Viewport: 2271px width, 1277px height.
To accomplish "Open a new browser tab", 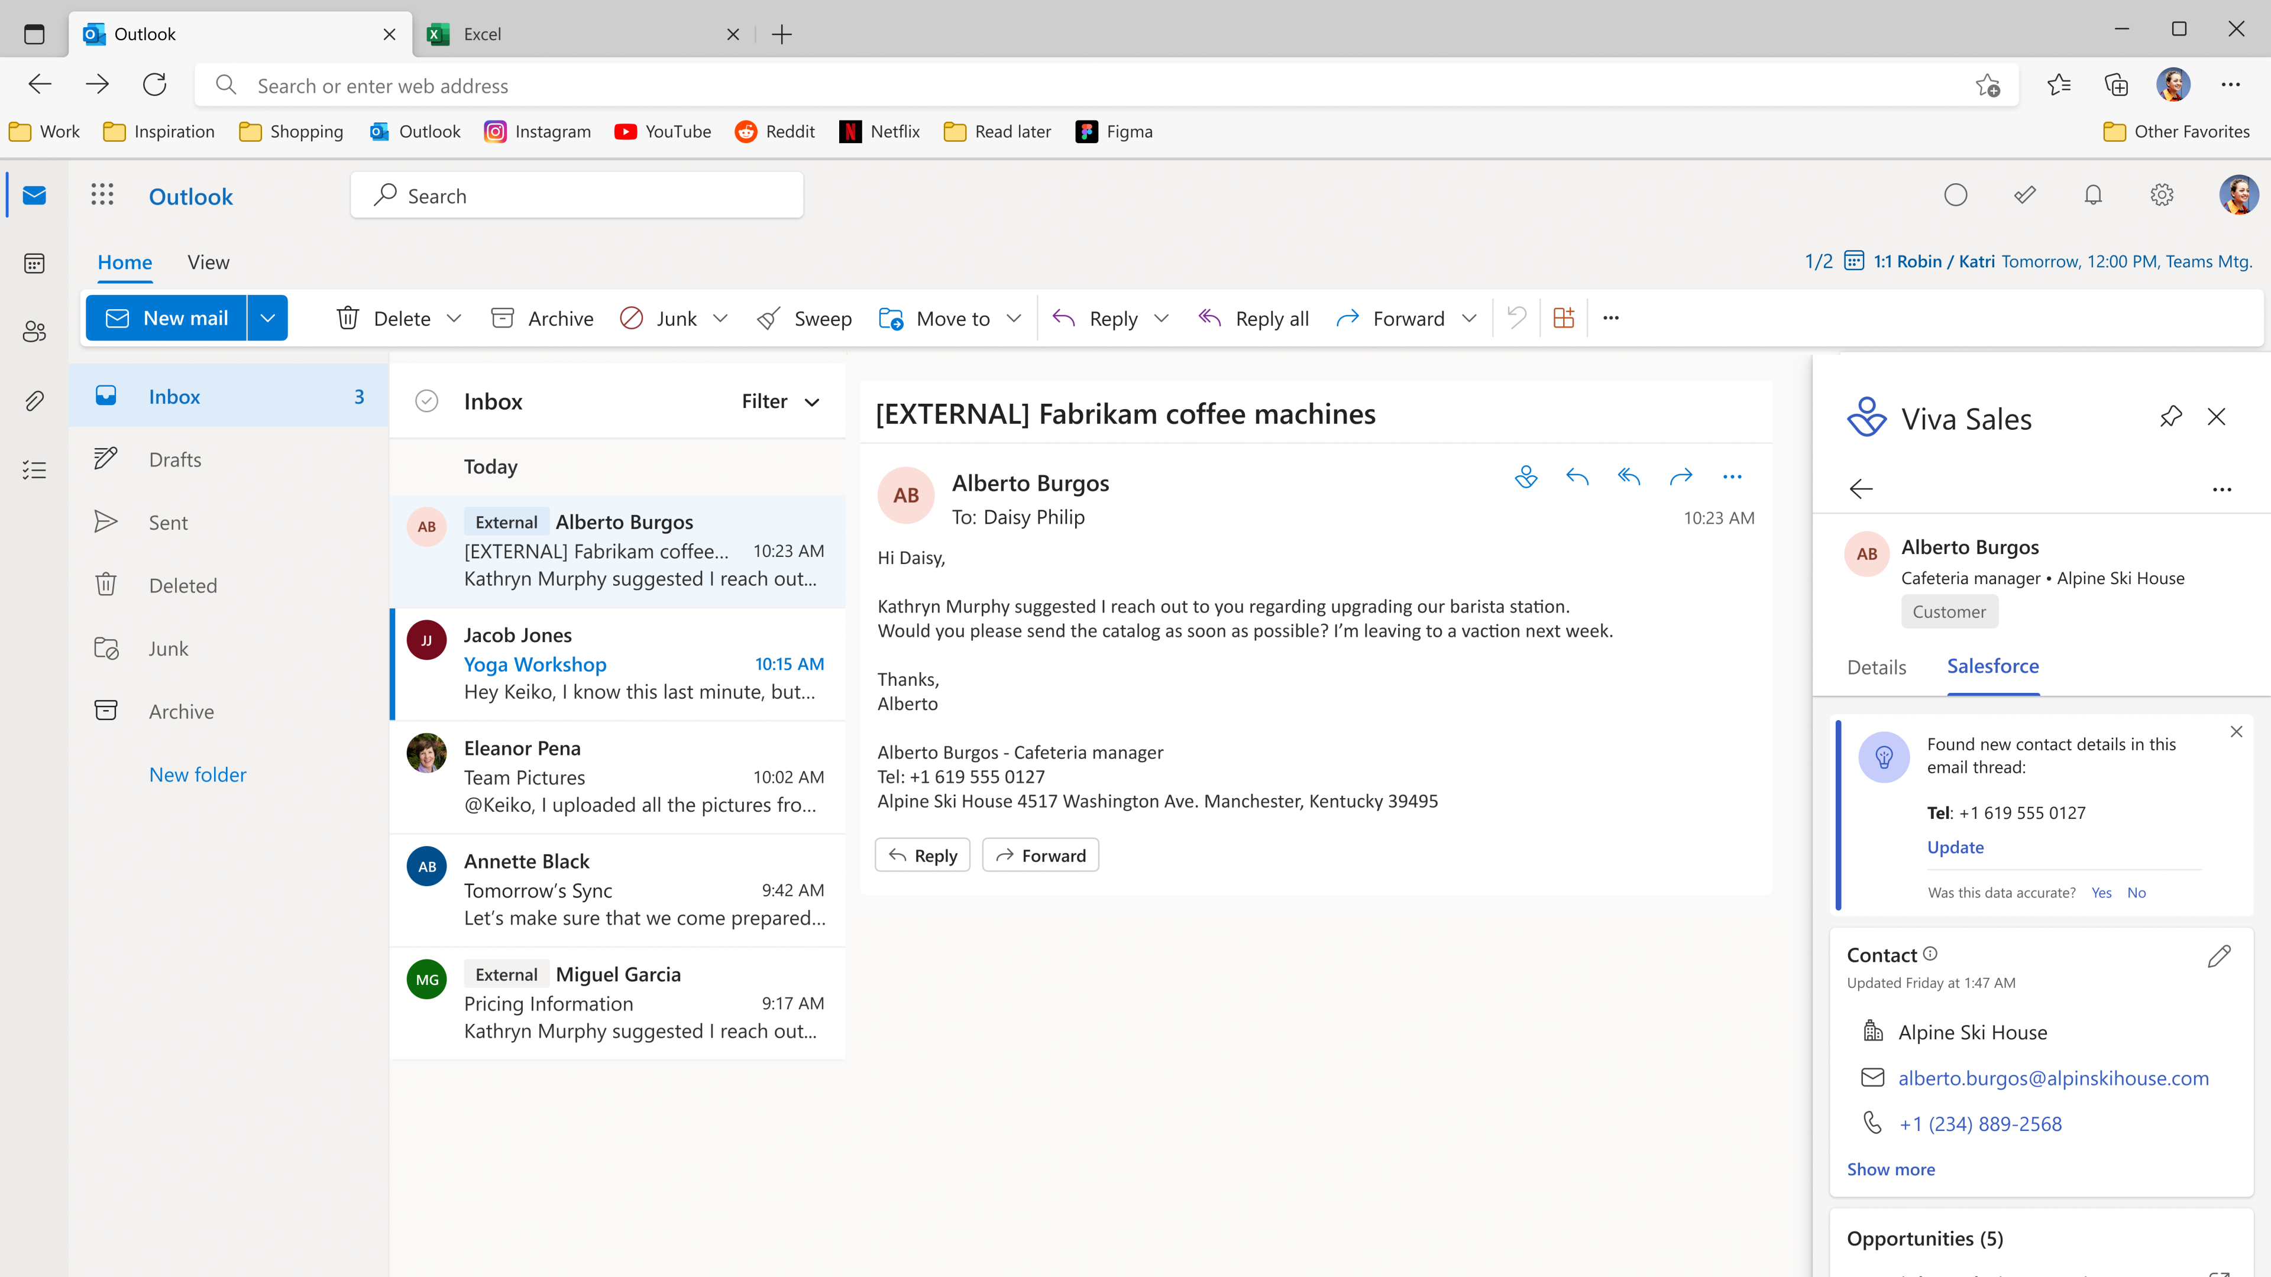I will click(781, 34).
